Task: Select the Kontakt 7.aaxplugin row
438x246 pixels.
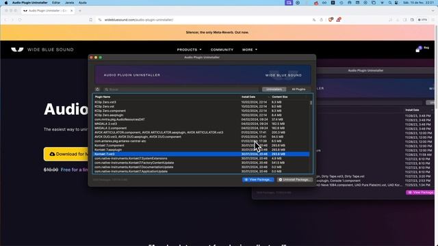Action: 201,150
